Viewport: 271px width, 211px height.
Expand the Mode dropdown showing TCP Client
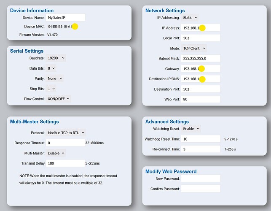pos(194,48)
